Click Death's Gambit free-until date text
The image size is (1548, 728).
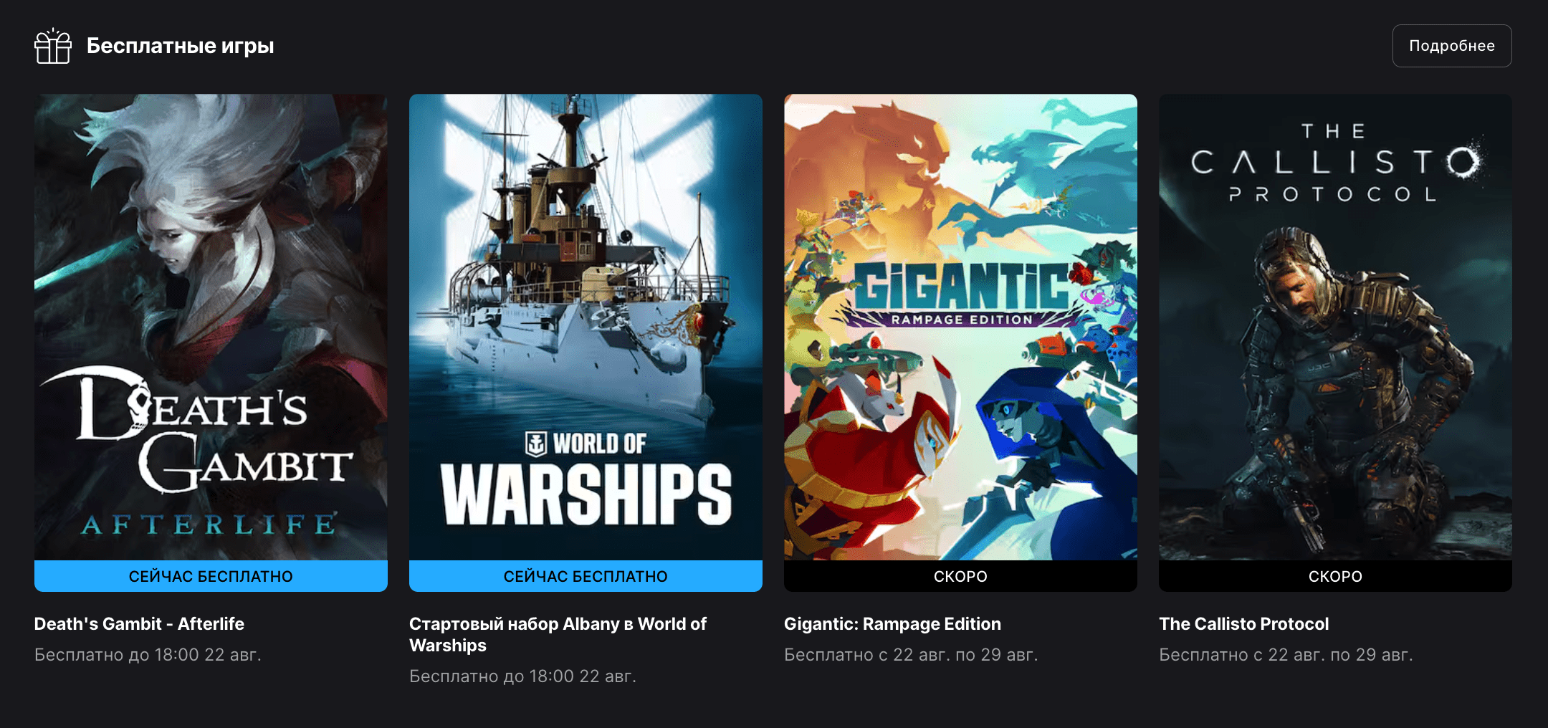148,655
